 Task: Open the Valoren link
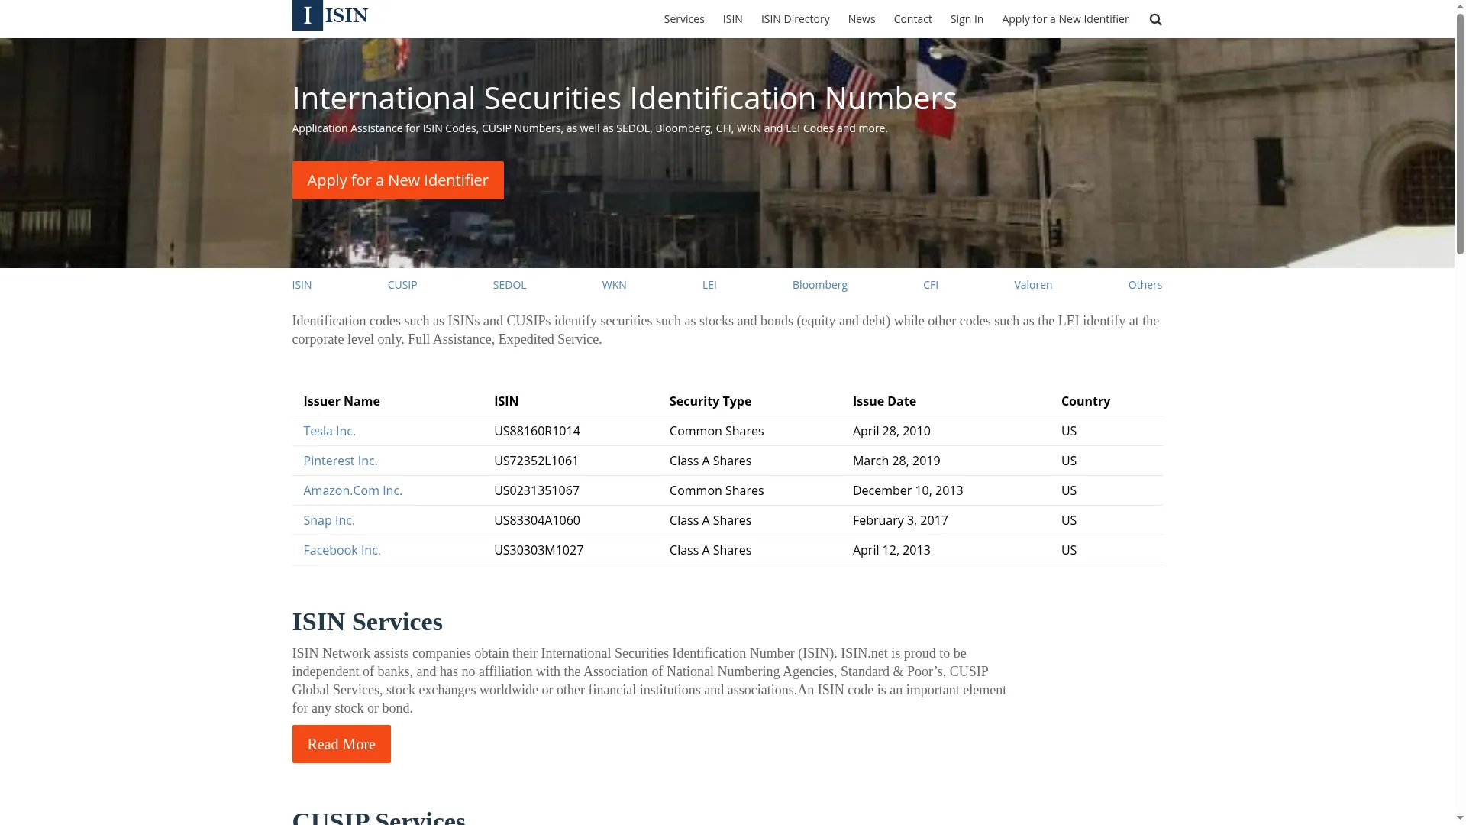point(1032,285)
